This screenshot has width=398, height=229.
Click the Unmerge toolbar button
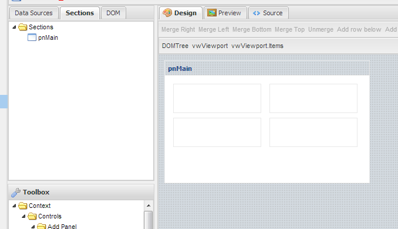[x=321, y=29]
